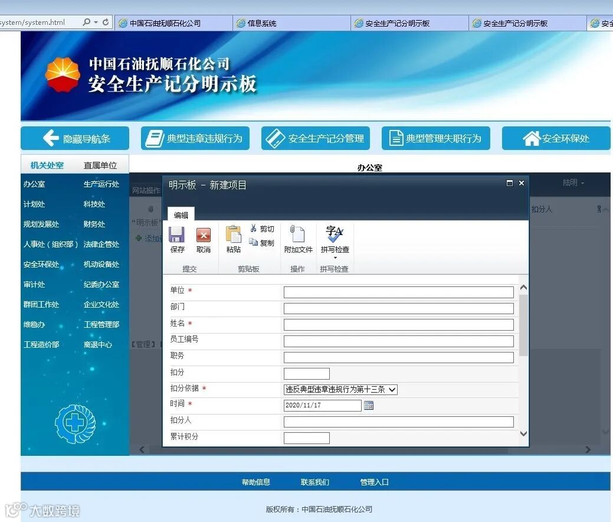Click the 扣分 input field
Image resolution: width=613 pixels, height=522 pixels.
[307, 374]
